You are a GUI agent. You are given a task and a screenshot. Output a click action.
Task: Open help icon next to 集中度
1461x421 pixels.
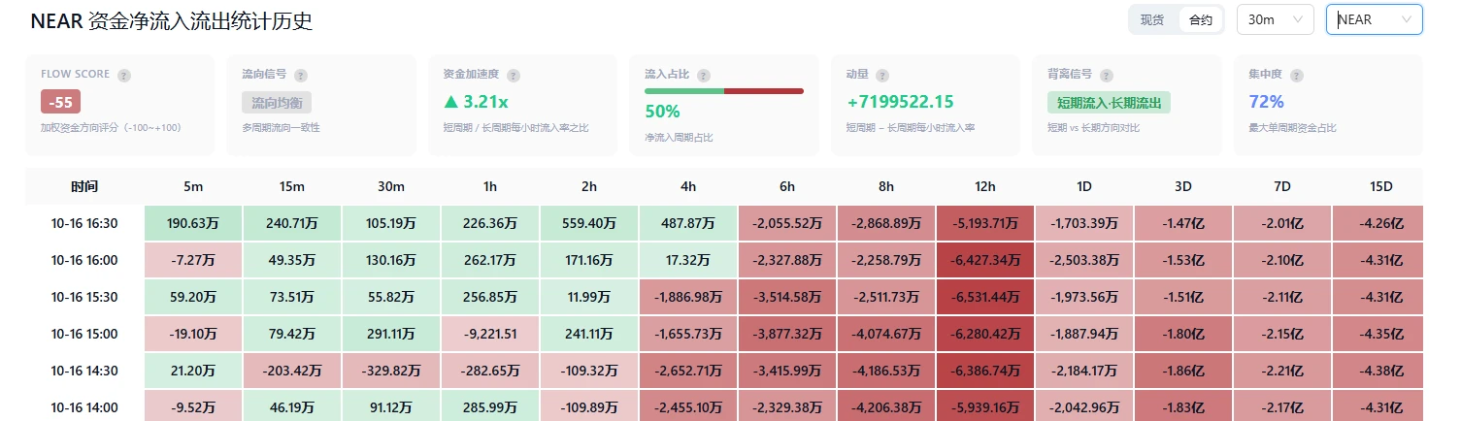click(x=1296, y=75)
